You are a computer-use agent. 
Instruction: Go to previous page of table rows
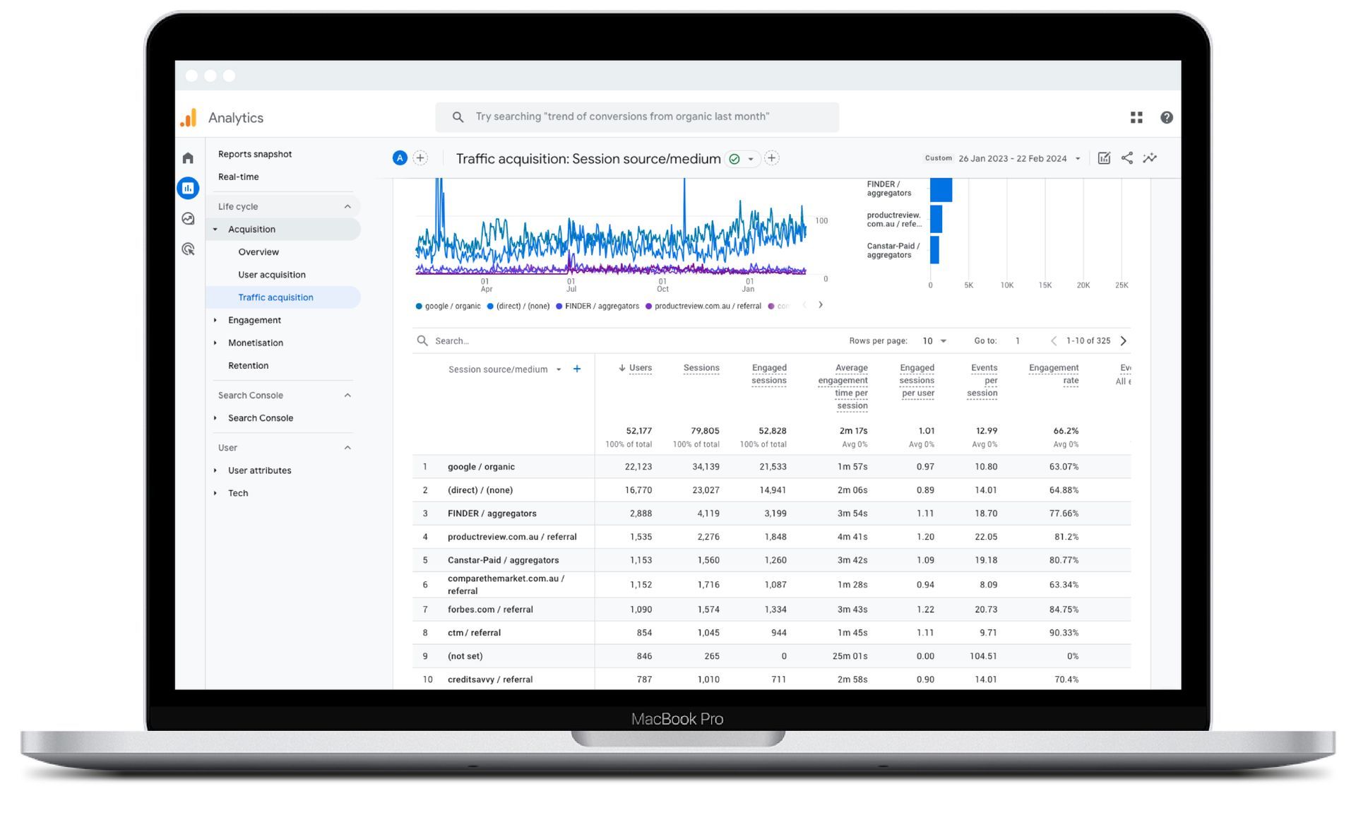[x=1054, y=341]
